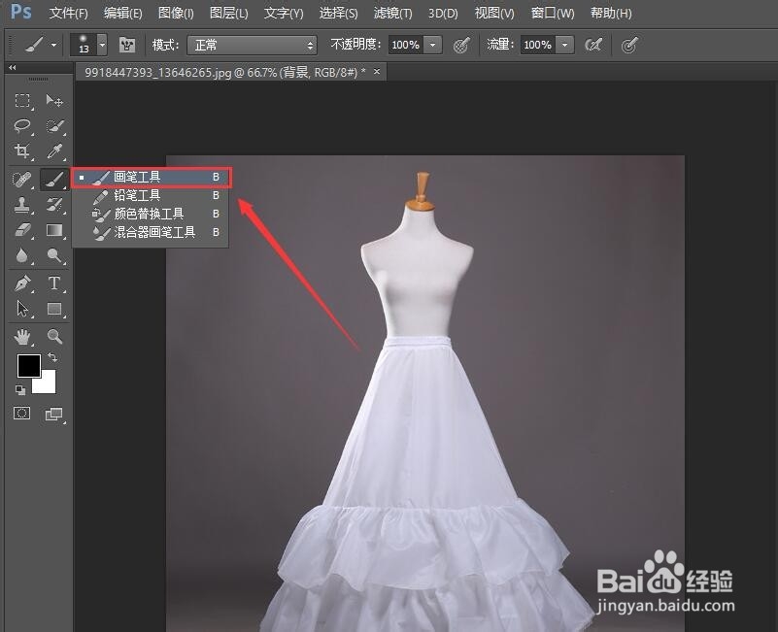Close the 9918447393_13646265.jpg document tab
The height and width of the screenshot is (632, 778).
pos(377,72)
